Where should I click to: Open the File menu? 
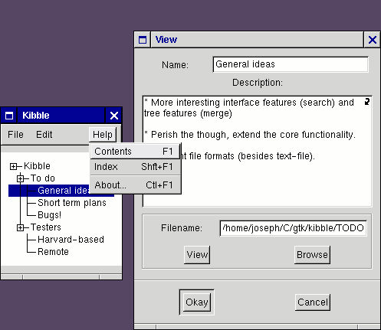(x=15, y=135)
